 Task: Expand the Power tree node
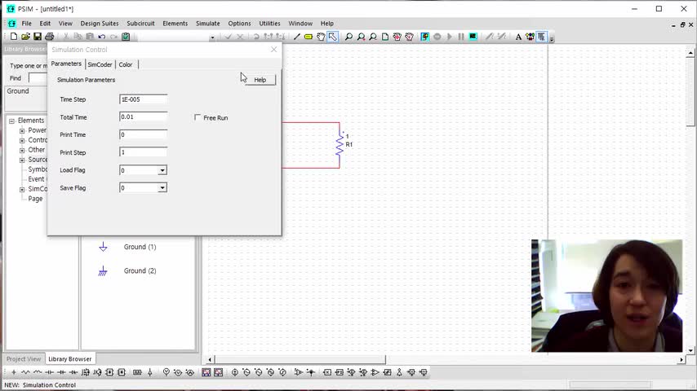22,131
